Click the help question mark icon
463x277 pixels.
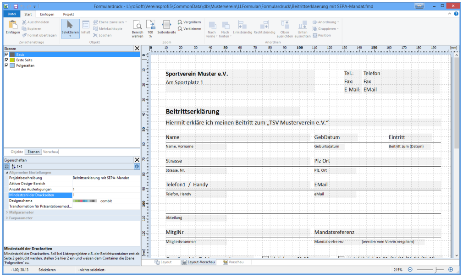(456, 14)
